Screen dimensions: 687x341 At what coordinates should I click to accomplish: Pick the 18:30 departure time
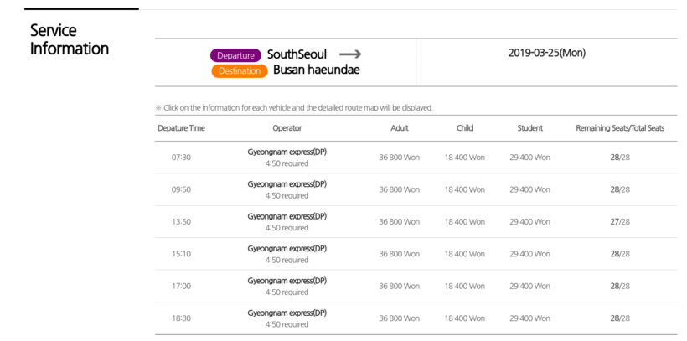tap(181, 318)
